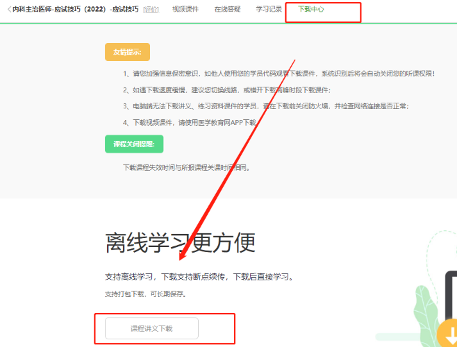Click the 下载课程失效时间 notice text
Image resolution: width=457 pixels, height=347 pixels.
pyautogui.click(x=185, y=167)
